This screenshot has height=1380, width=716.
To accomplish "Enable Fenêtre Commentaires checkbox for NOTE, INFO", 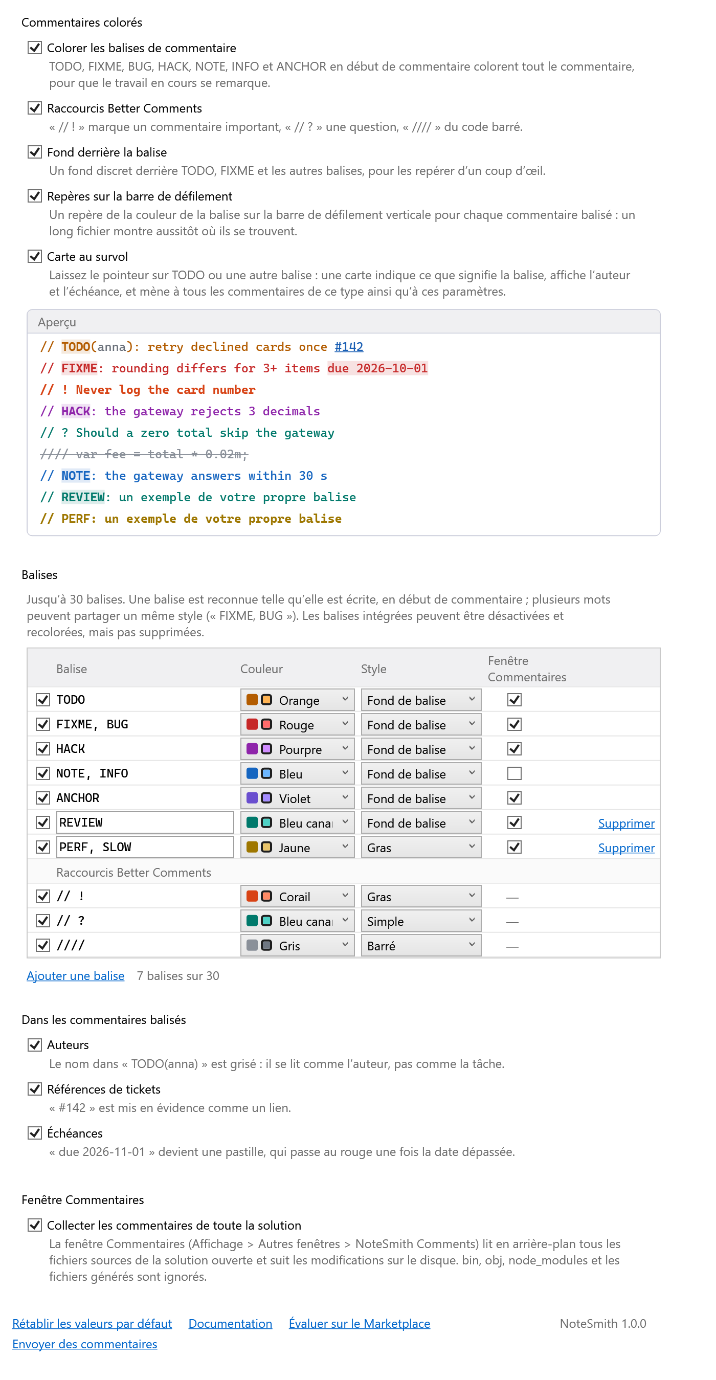I will tap(514, 773).
